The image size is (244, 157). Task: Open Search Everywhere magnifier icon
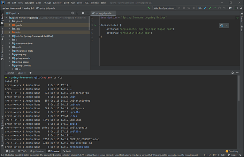[240, 8]
